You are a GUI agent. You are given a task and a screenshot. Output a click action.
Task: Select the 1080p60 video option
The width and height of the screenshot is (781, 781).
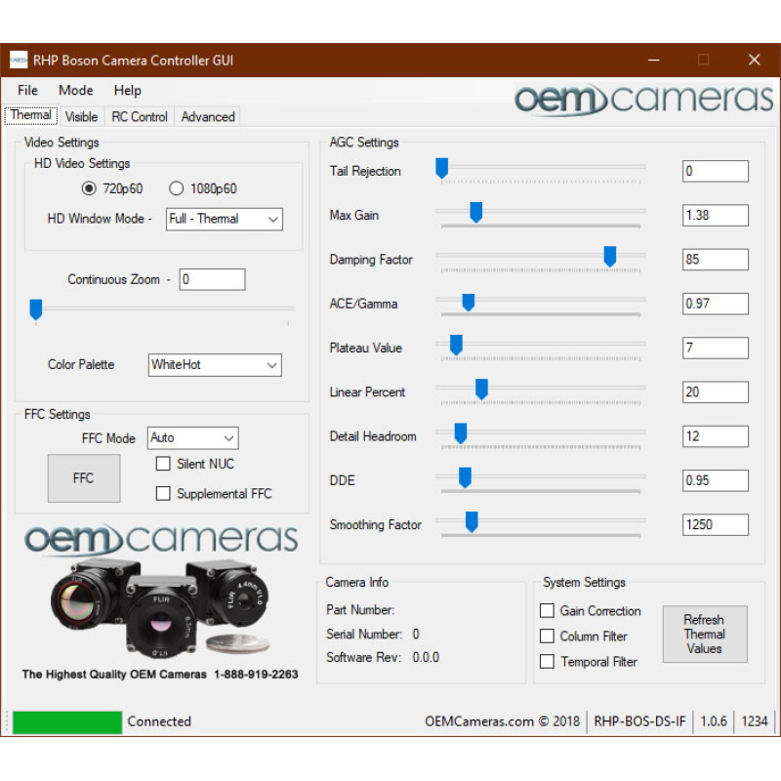[x=203, y=188]
